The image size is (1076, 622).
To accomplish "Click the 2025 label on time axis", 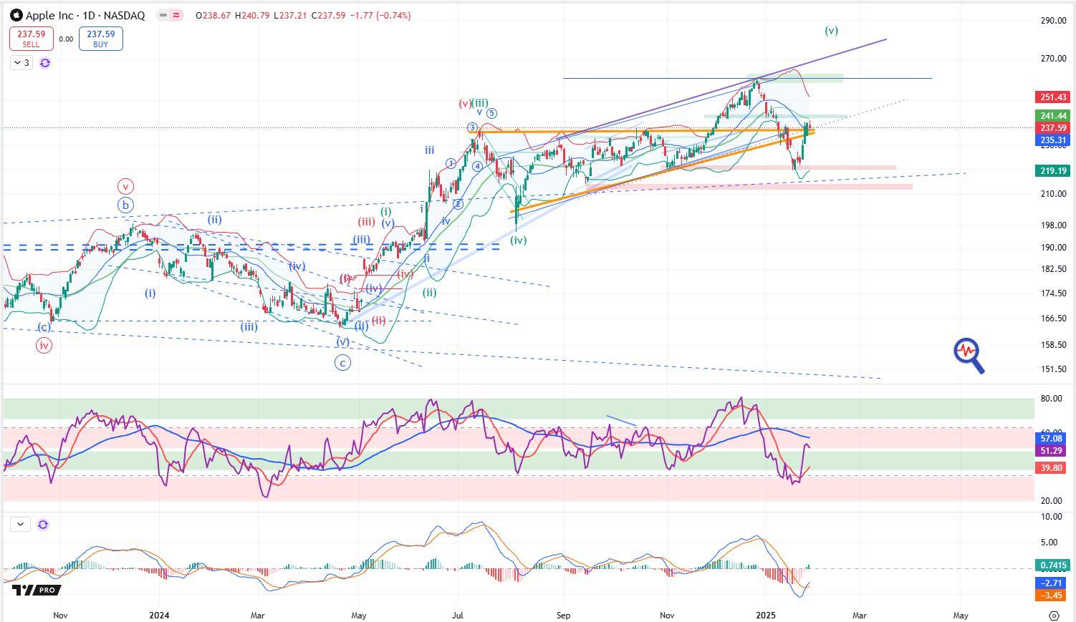I will (767, 615).
